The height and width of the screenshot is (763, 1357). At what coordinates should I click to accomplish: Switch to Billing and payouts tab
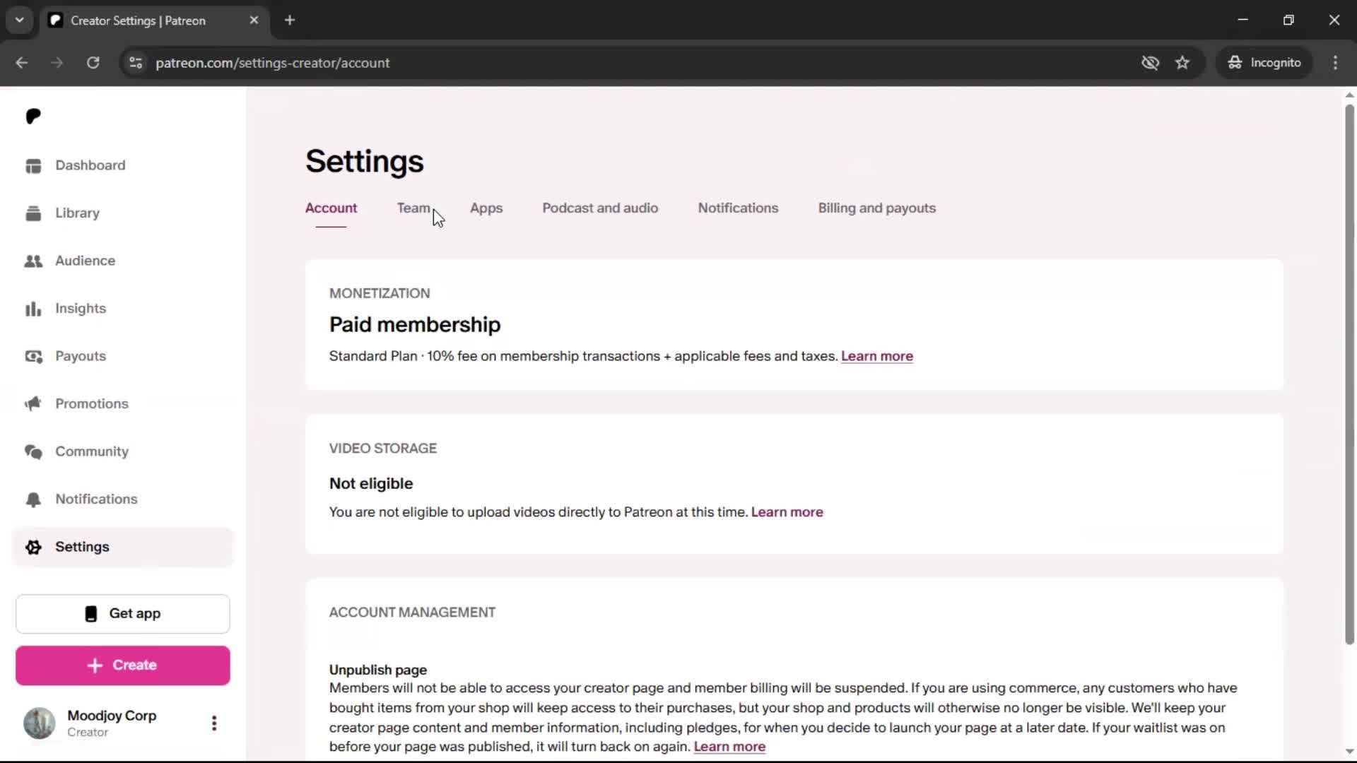point(876,208)
